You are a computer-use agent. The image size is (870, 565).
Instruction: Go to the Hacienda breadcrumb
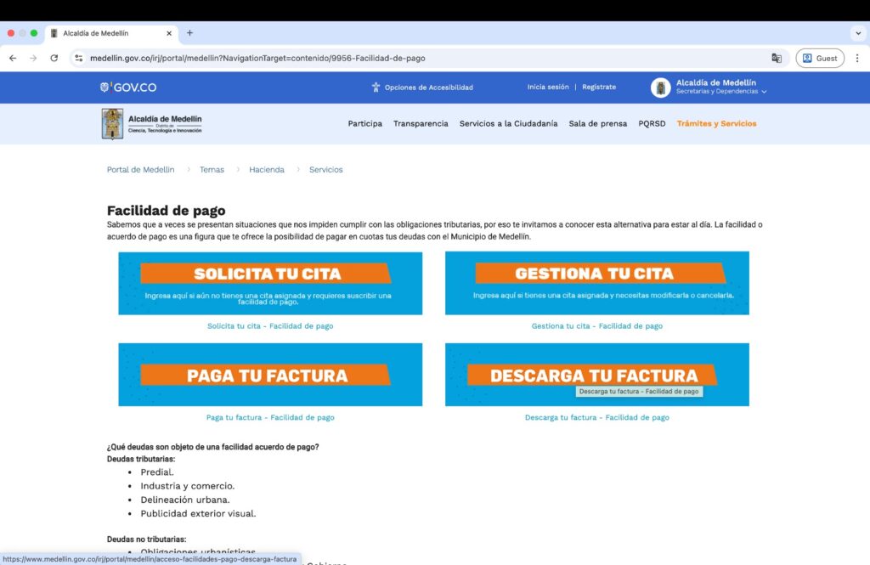267,170
